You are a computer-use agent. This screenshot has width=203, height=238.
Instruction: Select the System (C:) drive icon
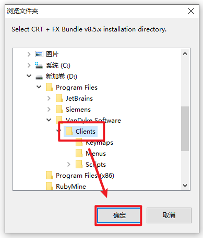pos(39,66)
